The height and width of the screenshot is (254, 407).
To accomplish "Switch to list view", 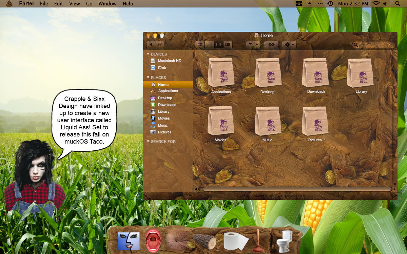I will 209,45.
